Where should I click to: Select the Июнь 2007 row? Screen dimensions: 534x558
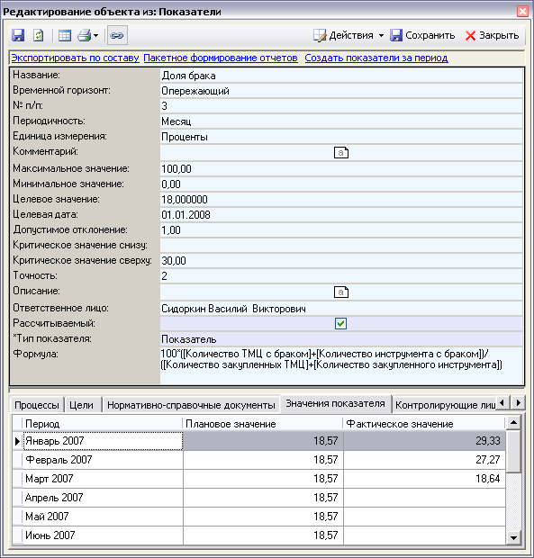258,535
